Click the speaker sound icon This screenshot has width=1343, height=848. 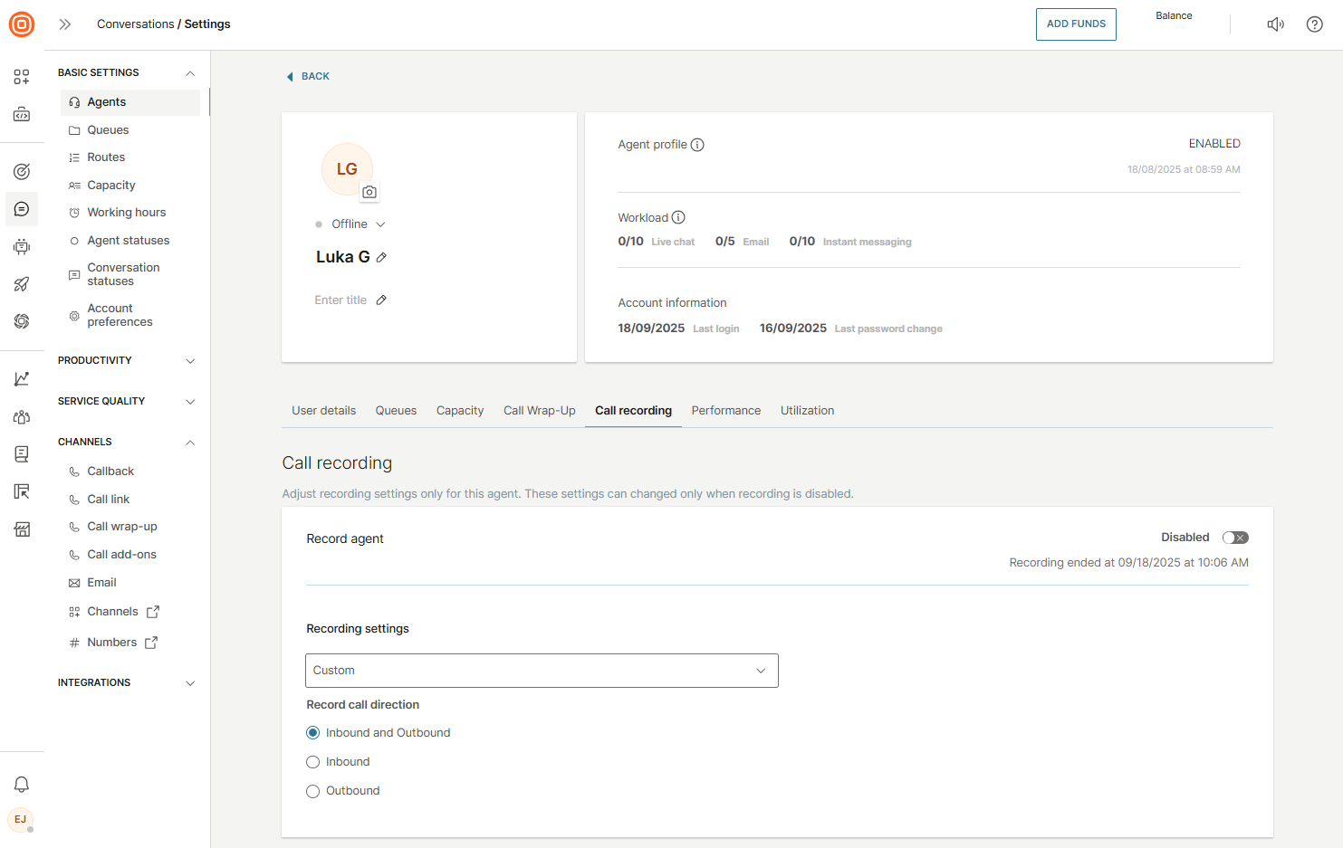coord(1275,24)
